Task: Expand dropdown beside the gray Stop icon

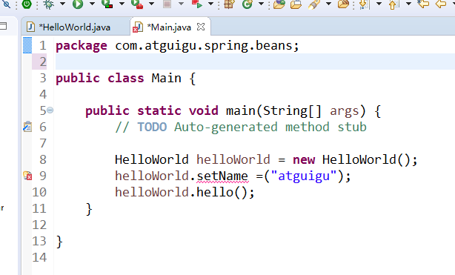Action: 181,4
